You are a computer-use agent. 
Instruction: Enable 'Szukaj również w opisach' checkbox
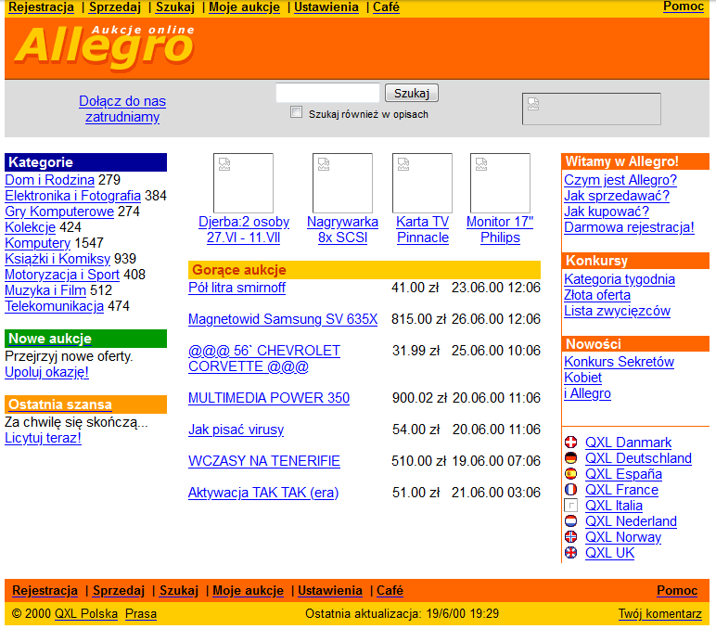tap(297, 112)
